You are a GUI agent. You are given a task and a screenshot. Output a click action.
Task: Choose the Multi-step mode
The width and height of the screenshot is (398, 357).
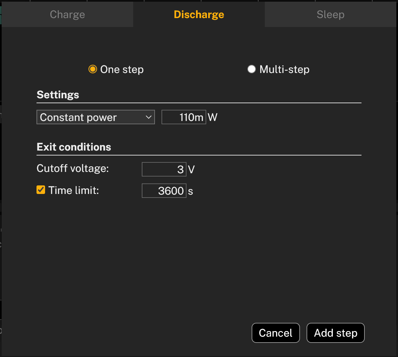(x=251, y=69)
